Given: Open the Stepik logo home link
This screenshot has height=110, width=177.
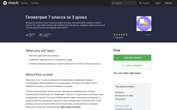Looking at the screenshot, I should click(11, 3).
